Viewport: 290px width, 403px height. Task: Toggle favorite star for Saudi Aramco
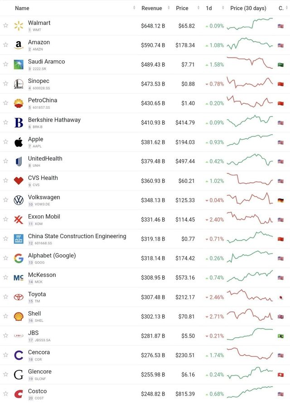click(5, 64)
